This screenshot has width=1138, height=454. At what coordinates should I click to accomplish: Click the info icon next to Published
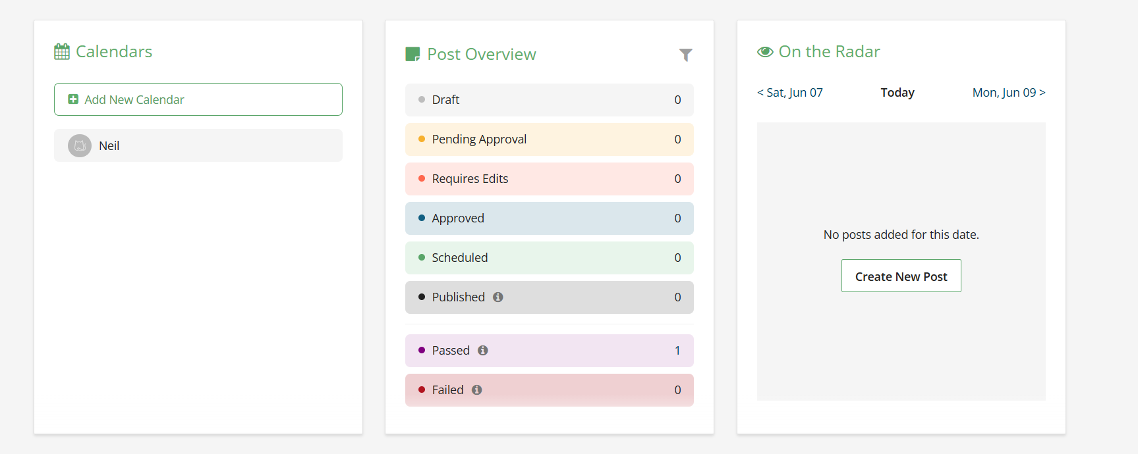click(498, 297)
